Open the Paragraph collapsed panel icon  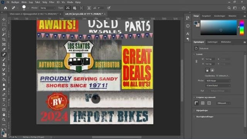188,39
